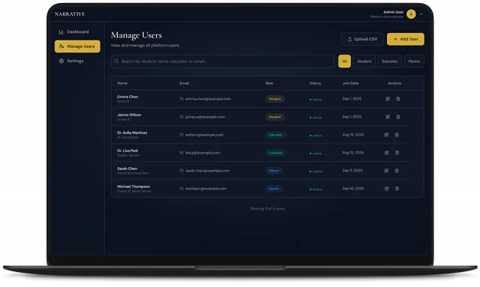Delete Michael Thompson's account
This screenshot has width=480, height=287.
coord(397,189)
